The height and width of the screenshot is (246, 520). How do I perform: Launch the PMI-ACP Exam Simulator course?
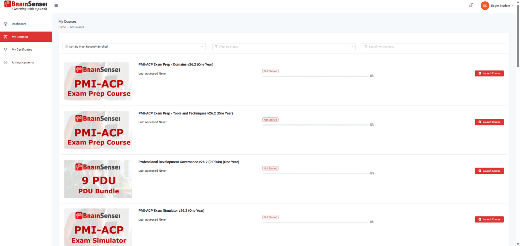[x=489, y=219]
